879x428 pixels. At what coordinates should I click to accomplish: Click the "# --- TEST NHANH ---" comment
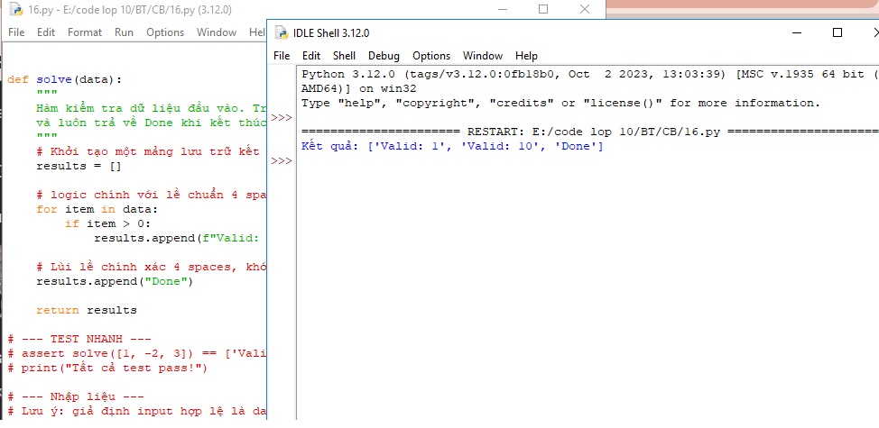79,339
